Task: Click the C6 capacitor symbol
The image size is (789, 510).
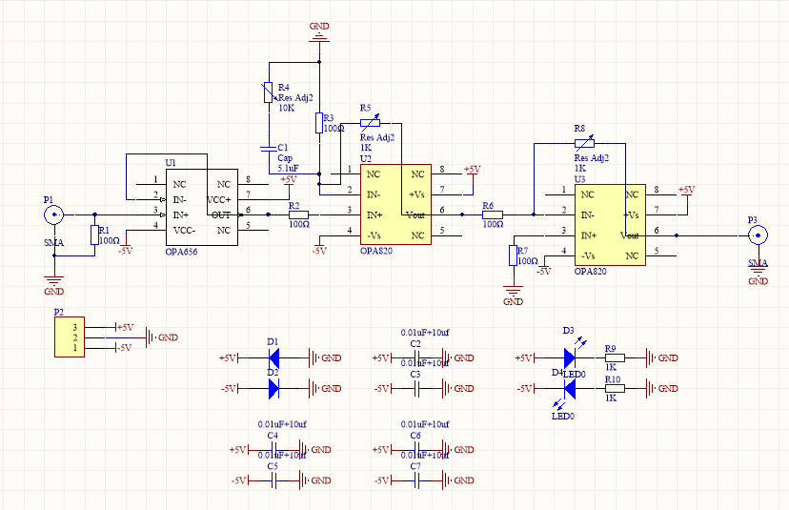Action: point(416,450)
